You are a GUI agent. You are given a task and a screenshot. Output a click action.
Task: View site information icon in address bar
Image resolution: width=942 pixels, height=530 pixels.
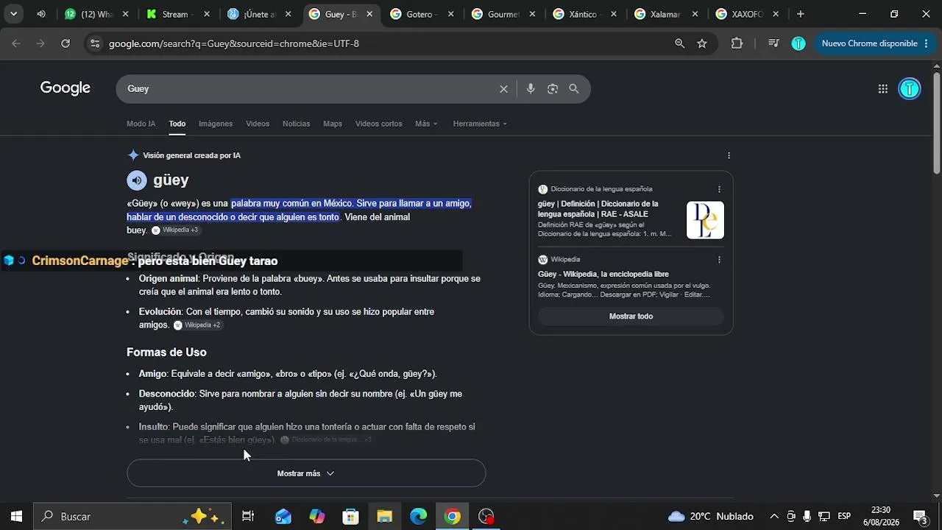pos(94,43)
